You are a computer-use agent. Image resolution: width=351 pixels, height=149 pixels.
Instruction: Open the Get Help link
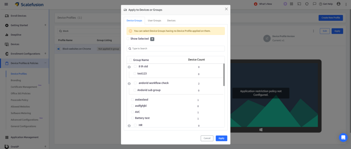pos(326,4)
